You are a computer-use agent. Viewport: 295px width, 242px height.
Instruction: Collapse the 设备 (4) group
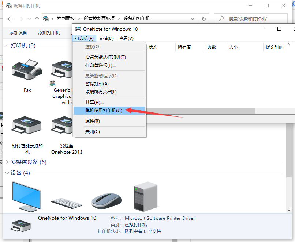tap(7, 173)
